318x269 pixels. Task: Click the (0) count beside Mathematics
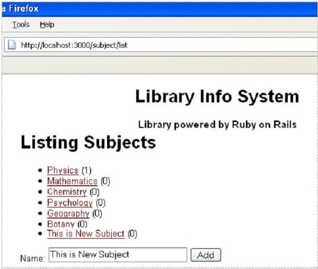[x=105, y=181]
